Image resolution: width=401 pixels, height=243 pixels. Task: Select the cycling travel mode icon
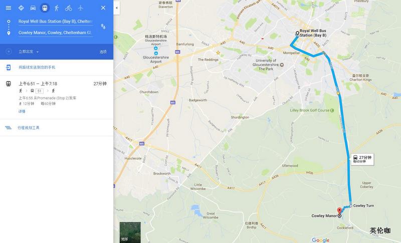[68, 8]
